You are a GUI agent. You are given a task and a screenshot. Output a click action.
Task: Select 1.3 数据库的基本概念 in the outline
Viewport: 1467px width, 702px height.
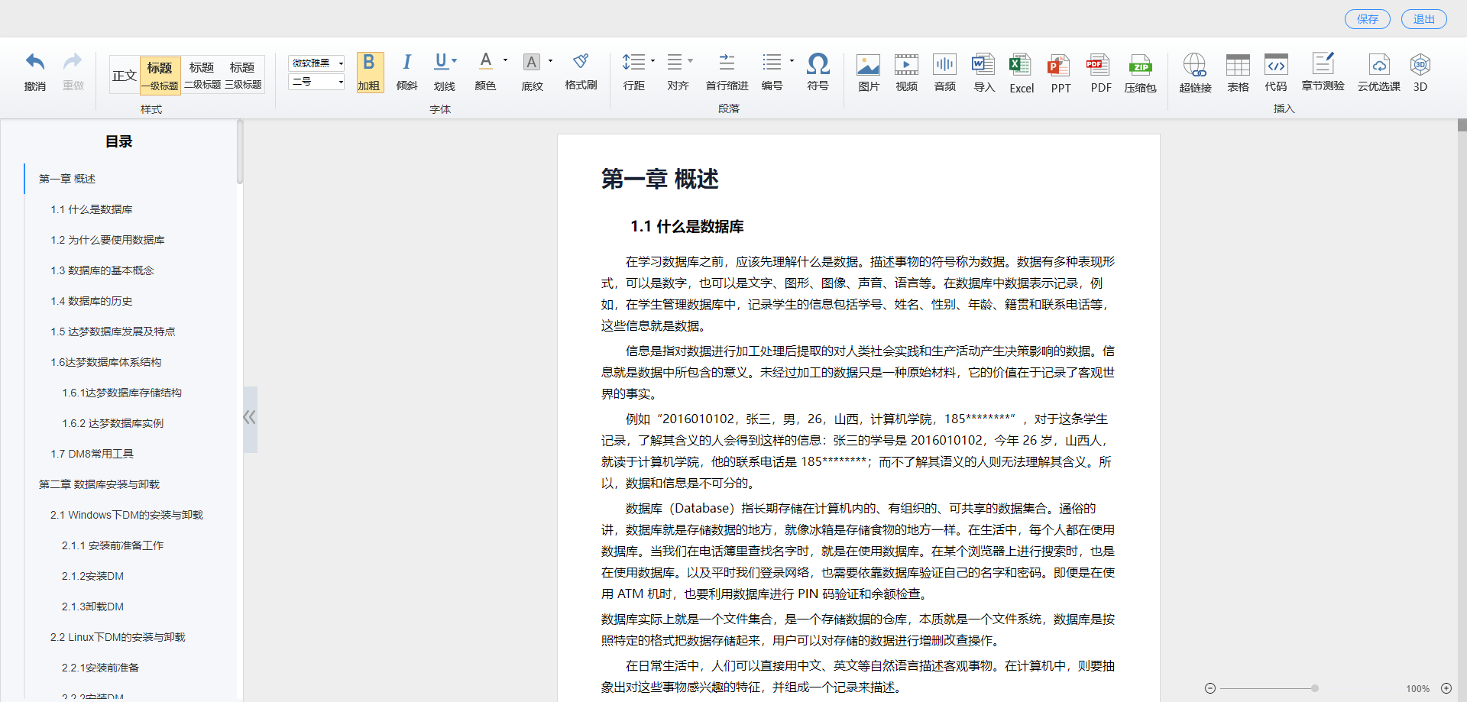(102, 270)
